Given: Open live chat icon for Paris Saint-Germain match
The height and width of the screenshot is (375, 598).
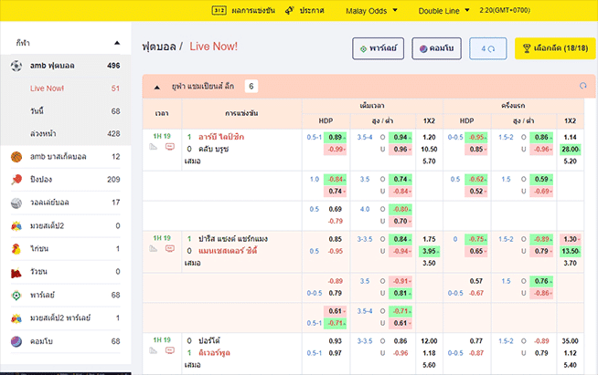Looking at the screenshot, I should click(x=170, y=248).
